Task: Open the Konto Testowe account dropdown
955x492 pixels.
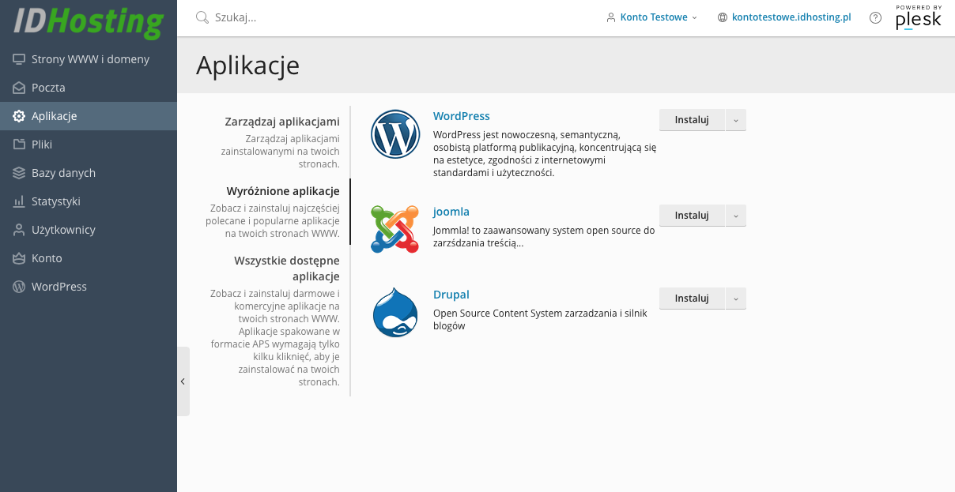Action: tap(652, 17)
